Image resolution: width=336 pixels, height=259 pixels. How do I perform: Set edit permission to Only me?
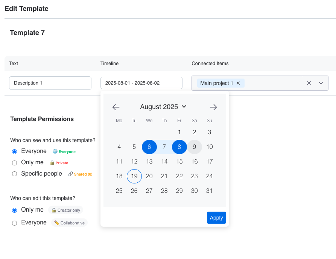(15, 210)
